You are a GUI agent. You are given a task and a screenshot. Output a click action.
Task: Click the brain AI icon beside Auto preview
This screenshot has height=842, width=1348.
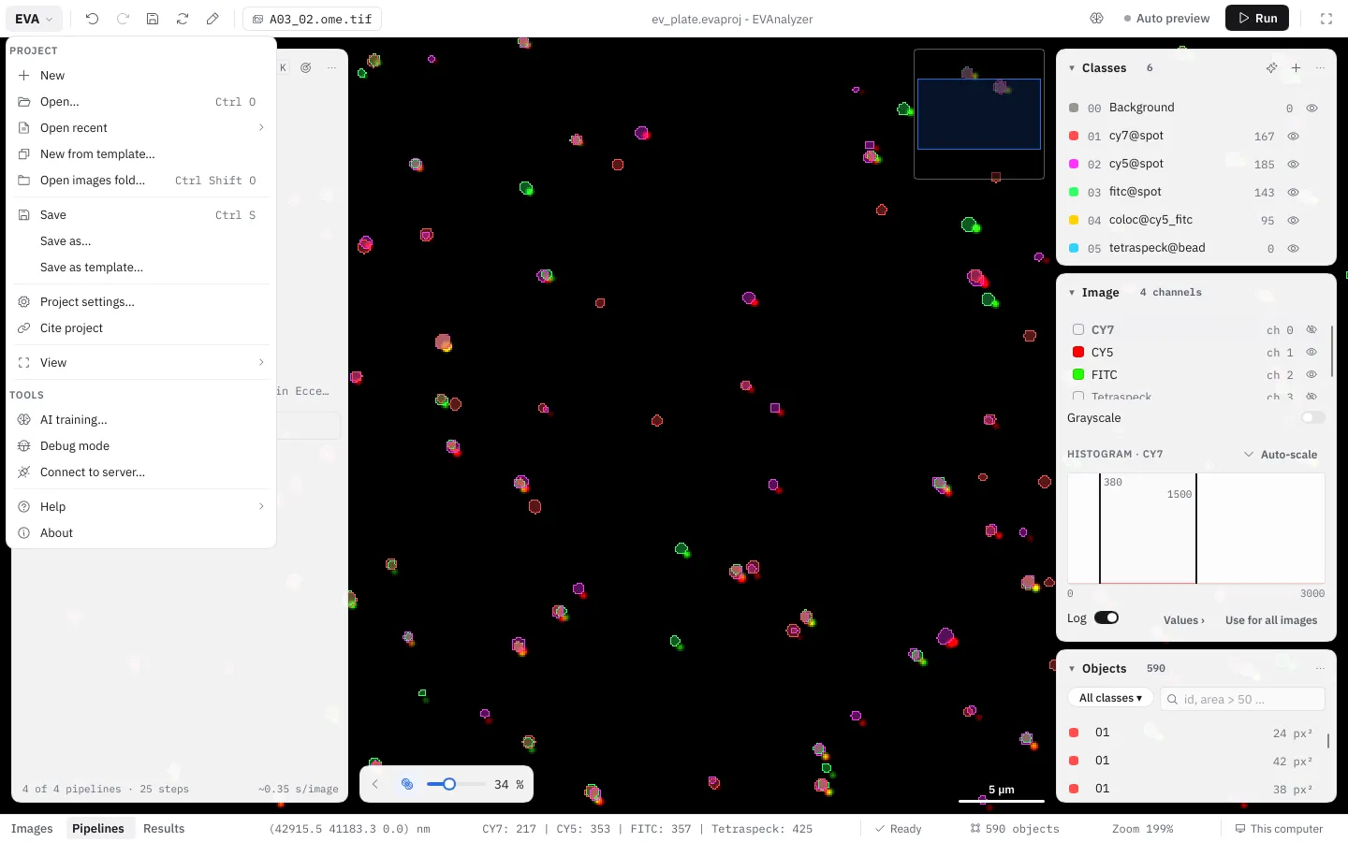[1097, 19]
